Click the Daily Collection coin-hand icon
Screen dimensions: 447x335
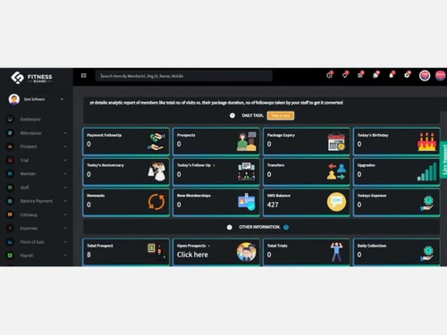[x=427, y=253]
